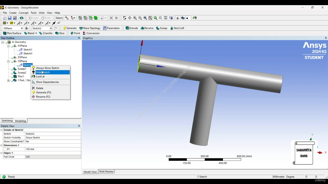Click the Parameters button

111,28
